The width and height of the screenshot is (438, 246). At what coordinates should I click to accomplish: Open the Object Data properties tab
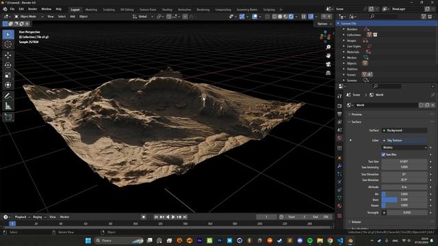click(339, 197)
